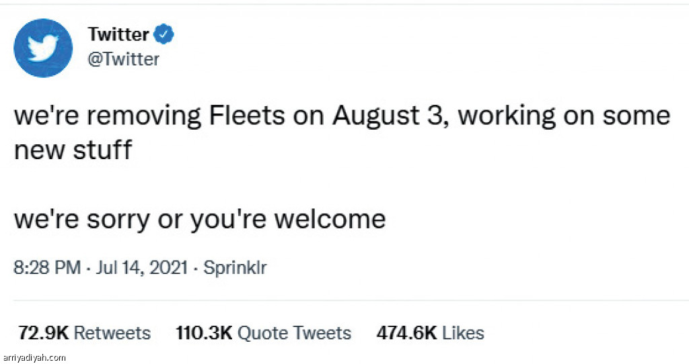Viewport: 689px width, 364px height.
Task: Open the 8:28 PM timestamp
Action: tap(47, 268)
